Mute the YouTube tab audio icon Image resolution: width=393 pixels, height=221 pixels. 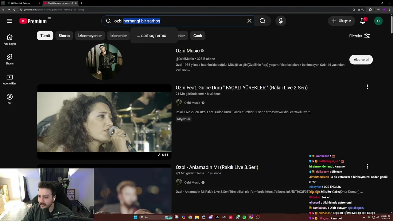(x=72, y=3)
